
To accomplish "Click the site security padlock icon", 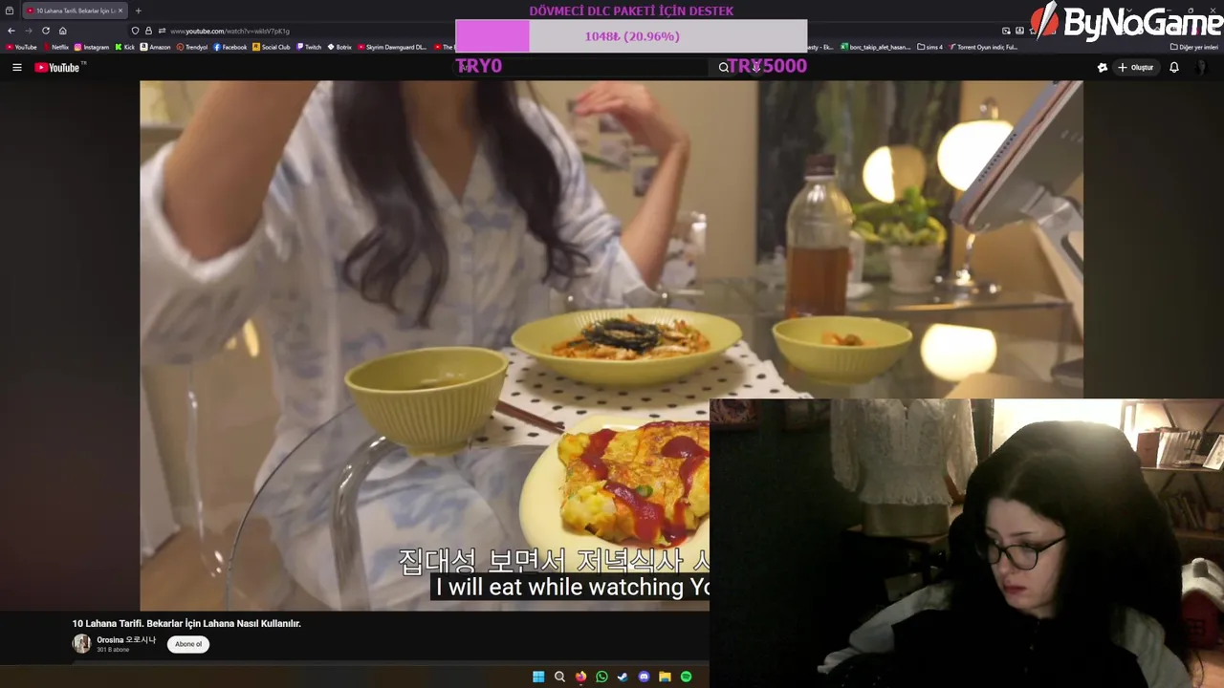I will point(148,31).
